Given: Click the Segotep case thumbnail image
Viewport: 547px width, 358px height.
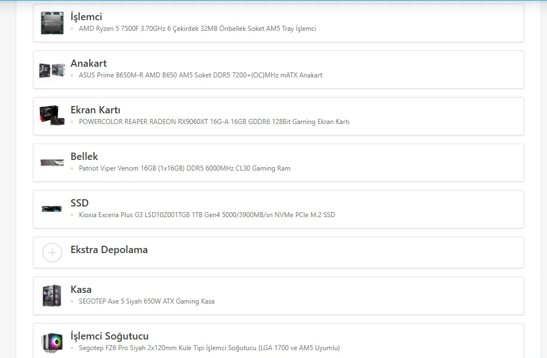Looking at the screenshot, I should point(52,296).
